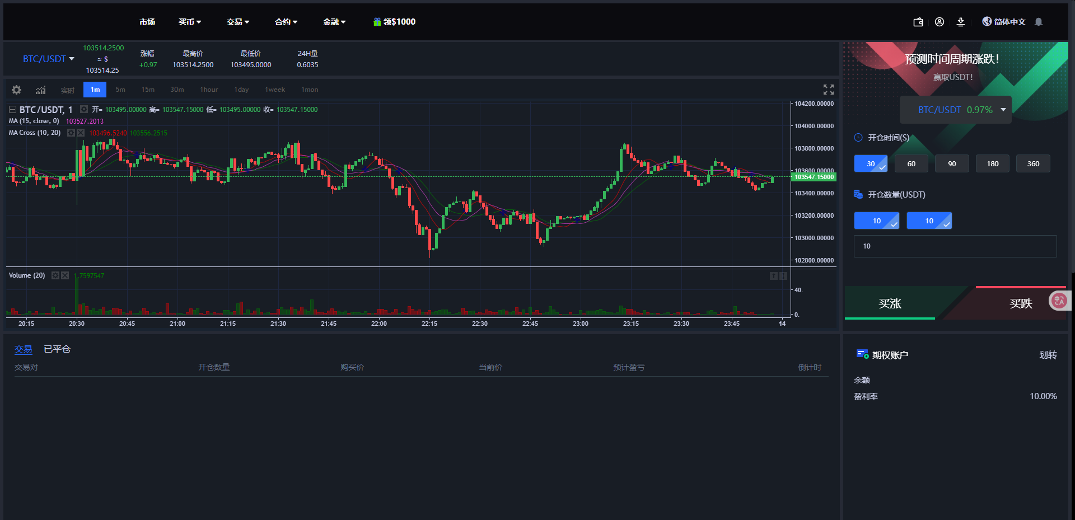Open the indicators chart icon
1075x520 pixels.
coord(41,90)
